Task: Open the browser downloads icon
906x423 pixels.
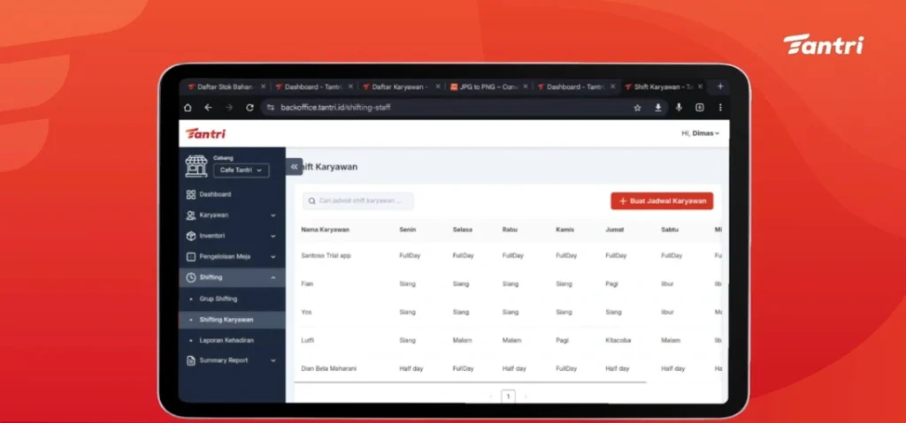Action: click(657, 108)
